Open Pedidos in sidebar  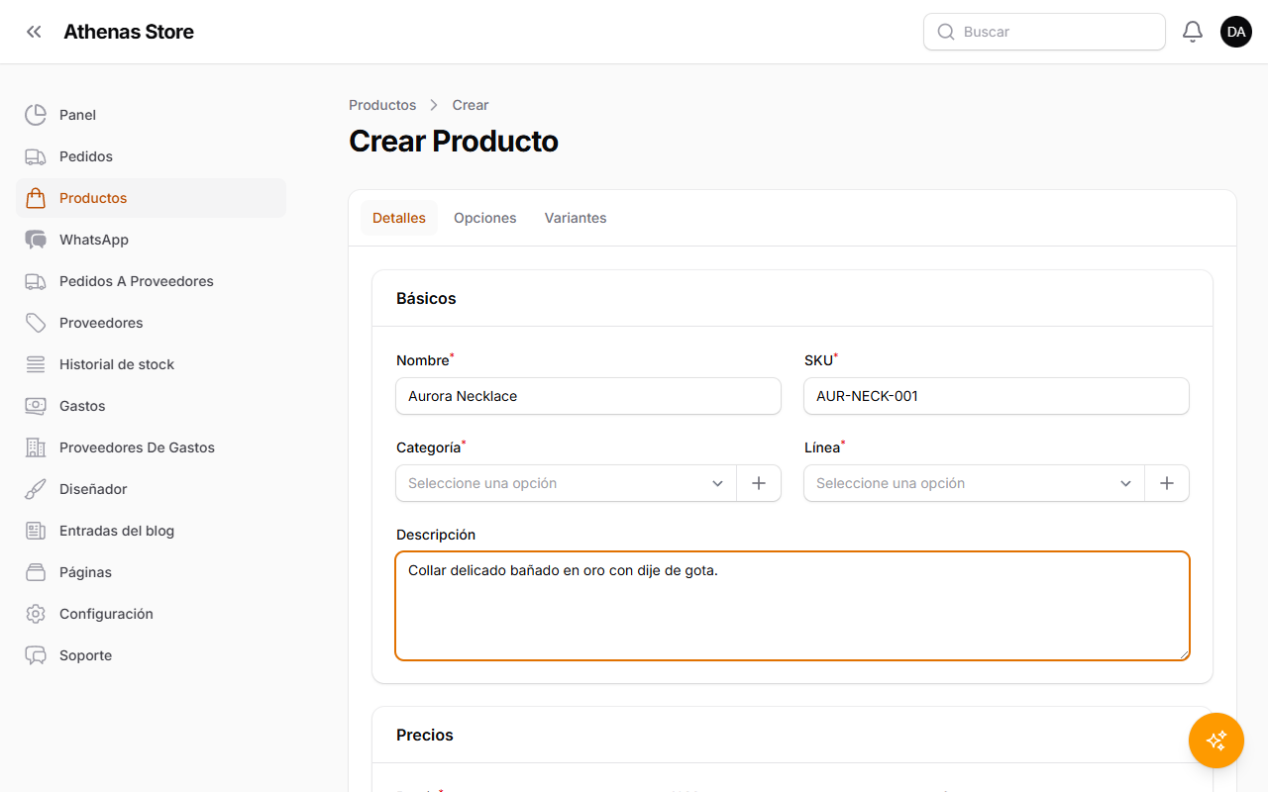(151, 156)
